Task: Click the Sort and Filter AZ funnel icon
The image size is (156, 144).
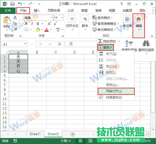Action: (x=129, y=43)
